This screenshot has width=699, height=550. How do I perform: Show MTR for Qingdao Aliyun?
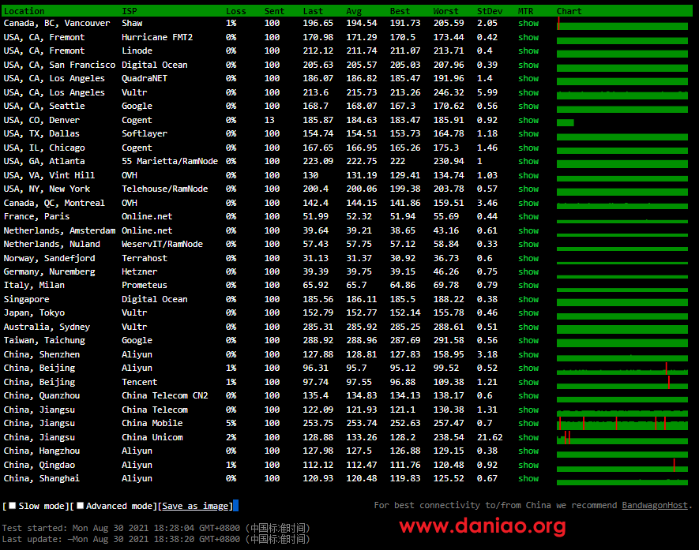click(528, 465)
